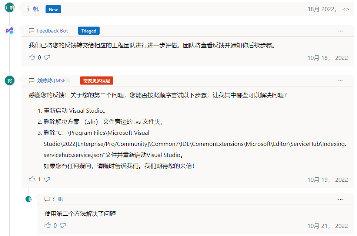Click closing line 如果您有任何疑问
Screen dimensions: 357x236
(119, 166)
